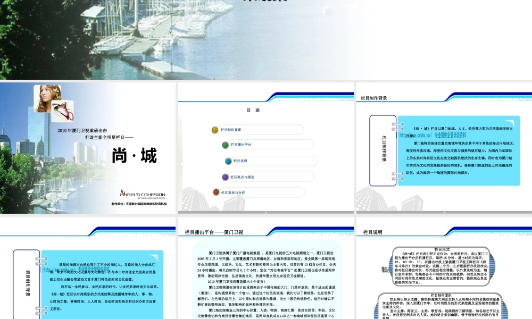Click the woman's portrait photo on title slide
Screen dimensions: 532x319
(x=47, y=98)
